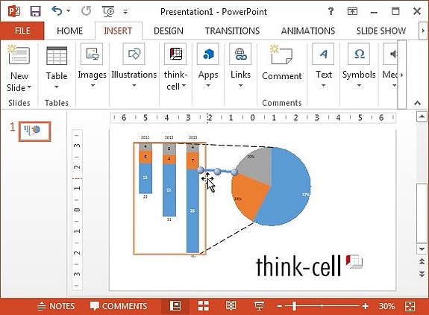Switch to Reading view
This screenshot has width=429, height=315.
[231, 306]
